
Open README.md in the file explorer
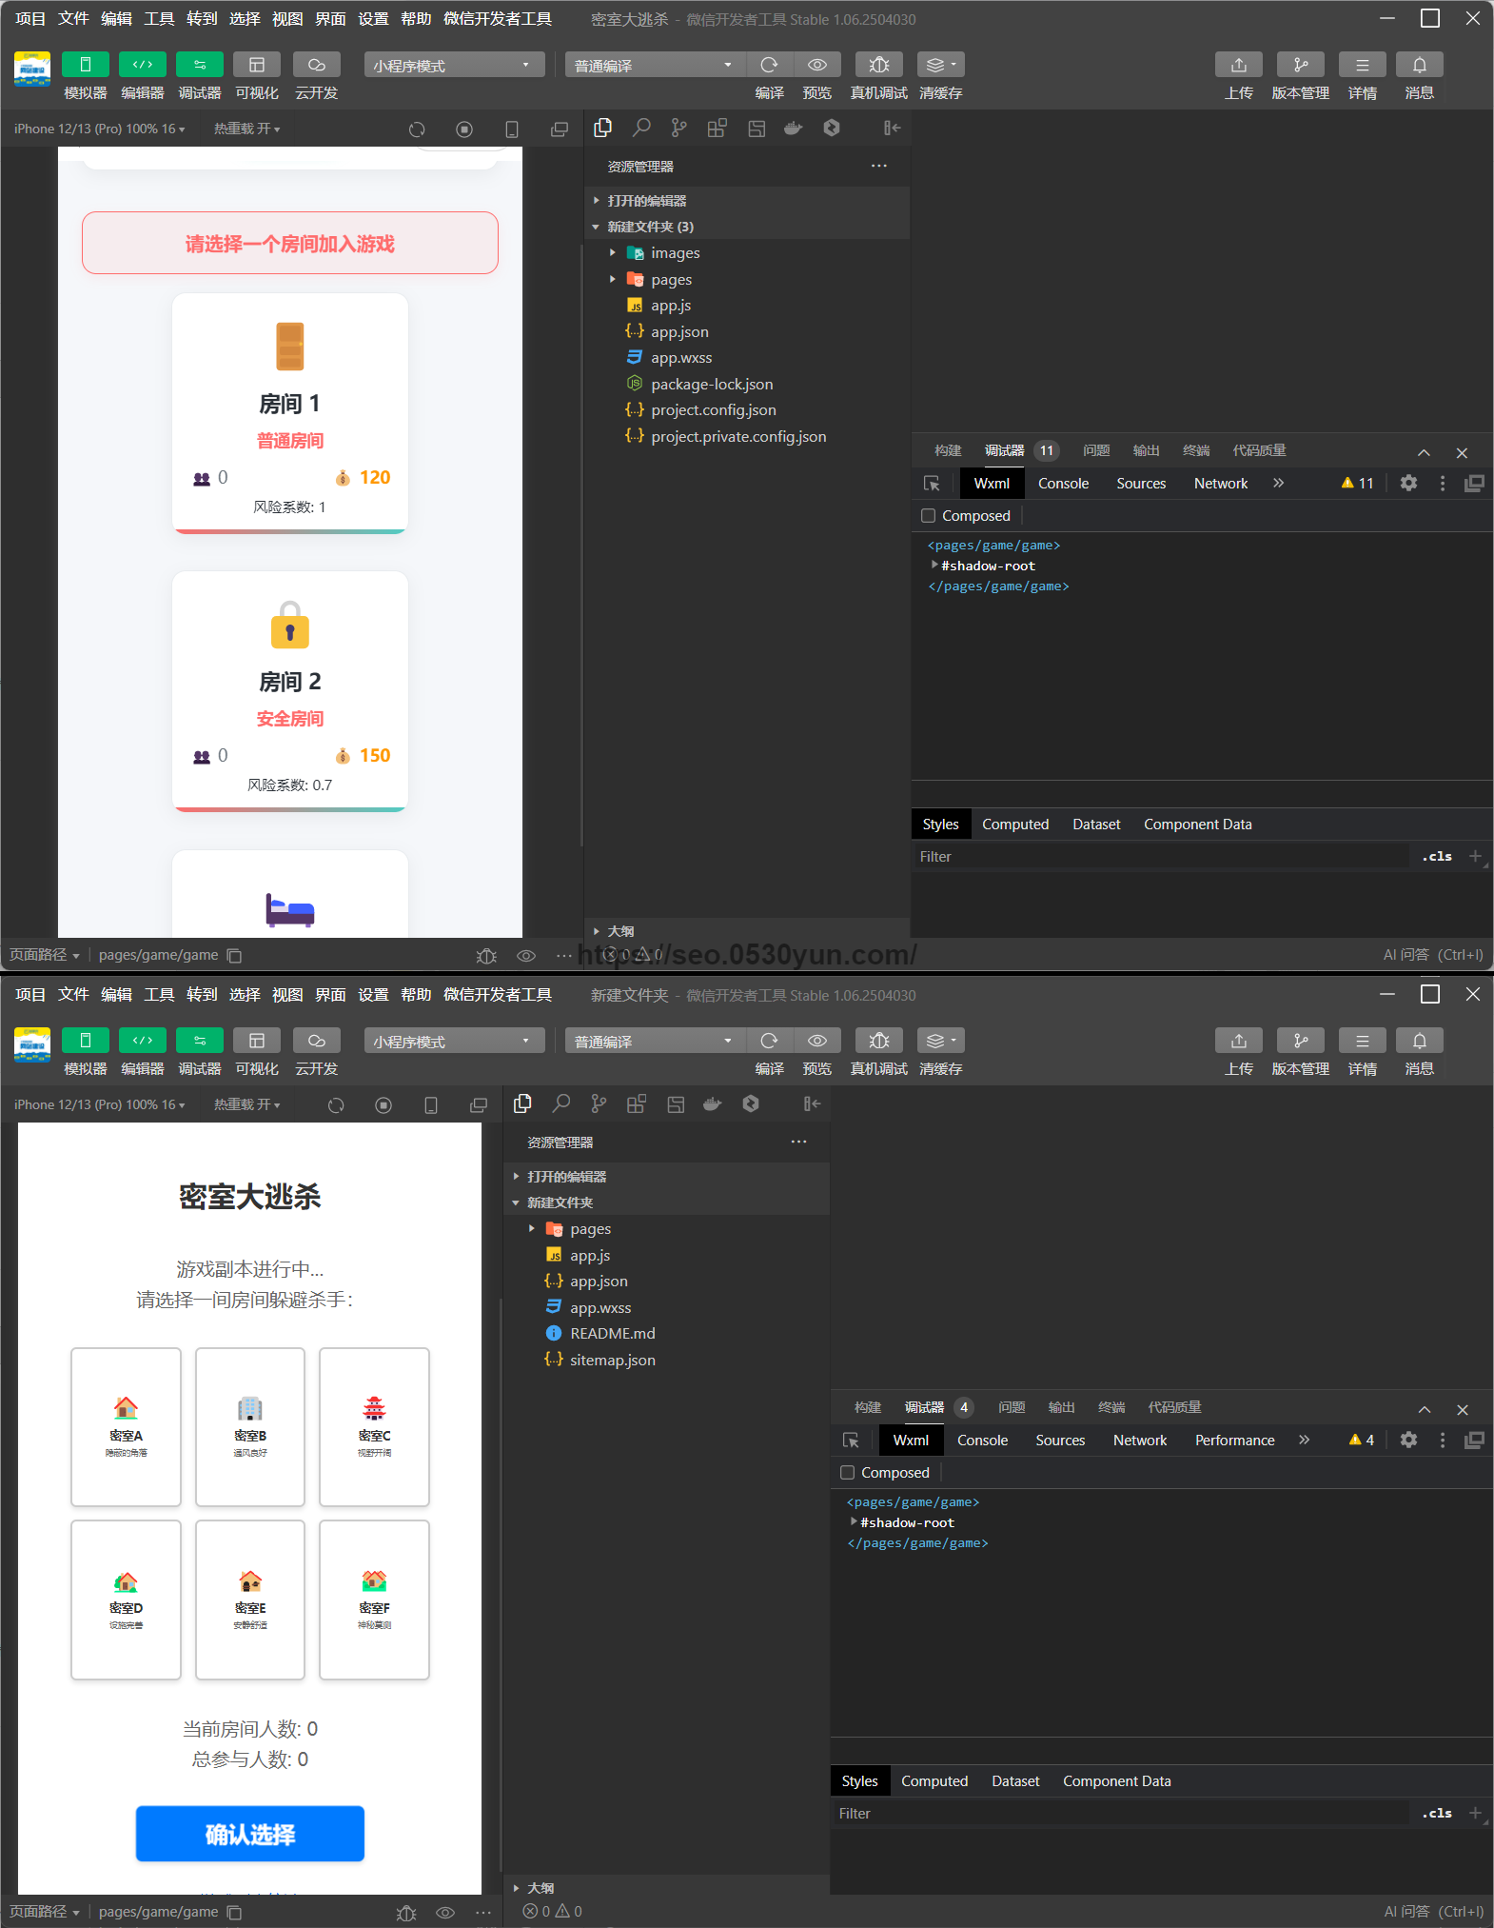click(x=612, y=1334)
